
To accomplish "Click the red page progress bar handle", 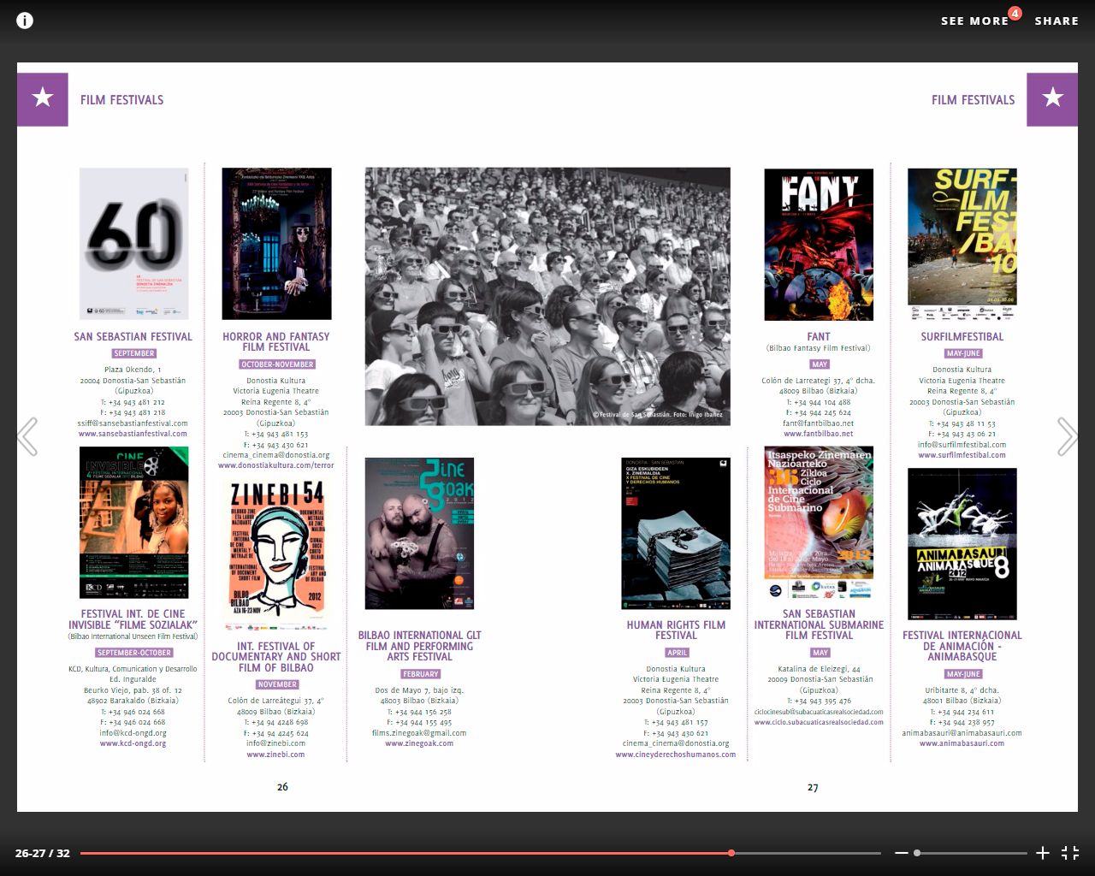I will tap(731, 853).
